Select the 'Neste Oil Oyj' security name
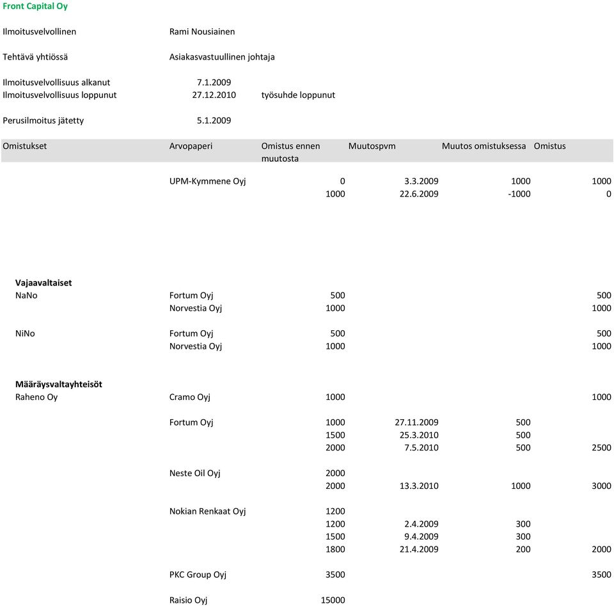614x606 pixels. click(x=194, y=473)
